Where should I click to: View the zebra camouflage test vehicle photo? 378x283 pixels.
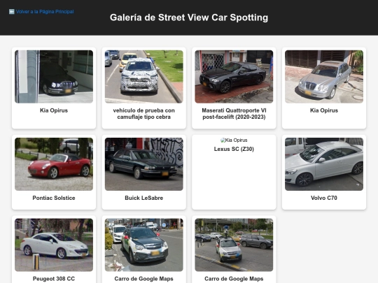pos(144,77)
